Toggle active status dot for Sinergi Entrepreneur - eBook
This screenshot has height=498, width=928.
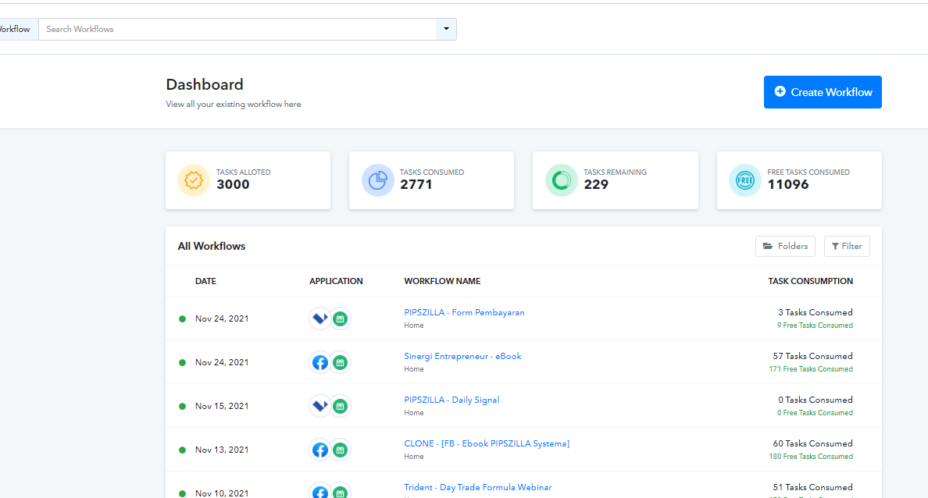(x=182, y=362)
